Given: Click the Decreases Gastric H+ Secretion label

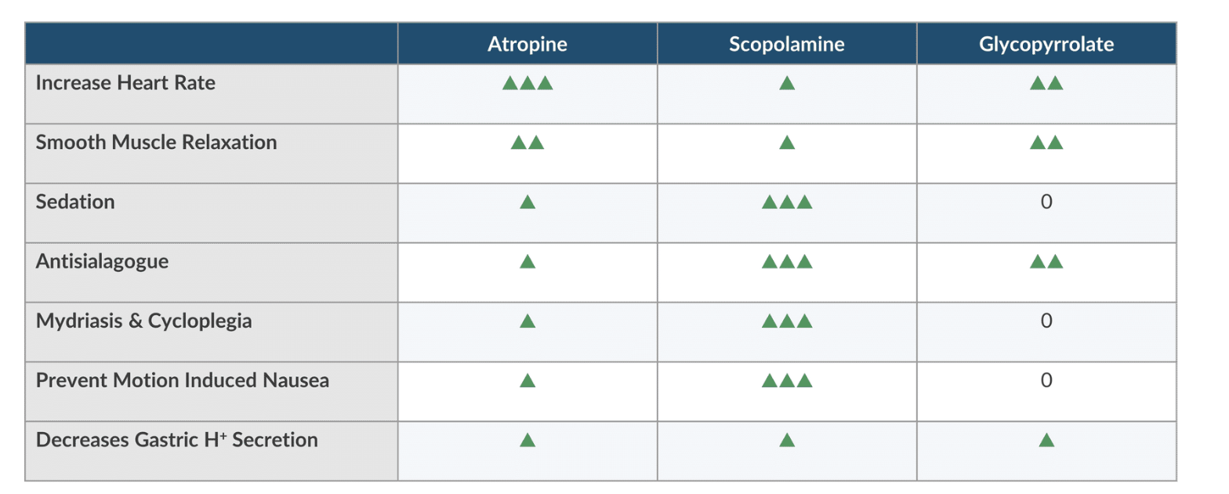Looking at the screenshot, I should point(176,440).
